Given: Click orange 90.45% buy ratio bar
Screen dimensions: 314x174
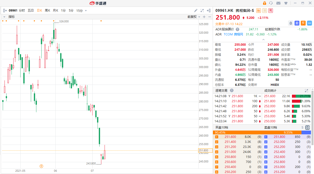Looking at the screenshot, I should [x=257, y=132].
